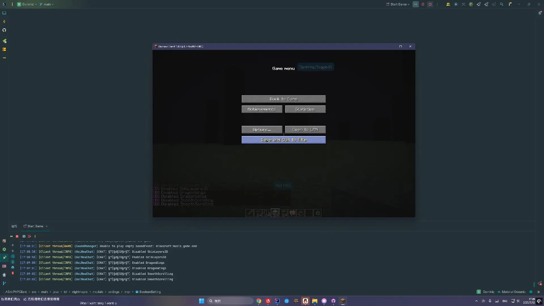Switch input language via the ENG taskbar toggle
The height and width of the screenshot is (306, 544).
pos(505,301)
